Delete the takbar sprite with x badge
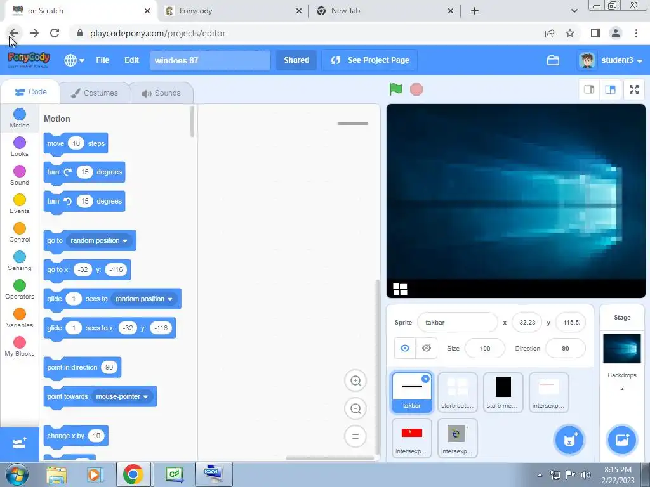The image size is (650, 487). coord(426,379)
